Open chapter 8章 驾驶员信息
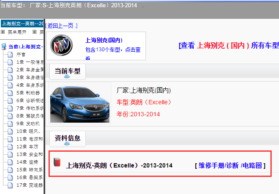 tap(30, 116)
